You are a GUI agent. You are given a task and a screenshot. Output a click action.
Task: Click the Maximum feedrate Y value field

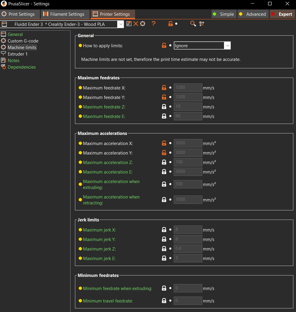pos(188,97)
